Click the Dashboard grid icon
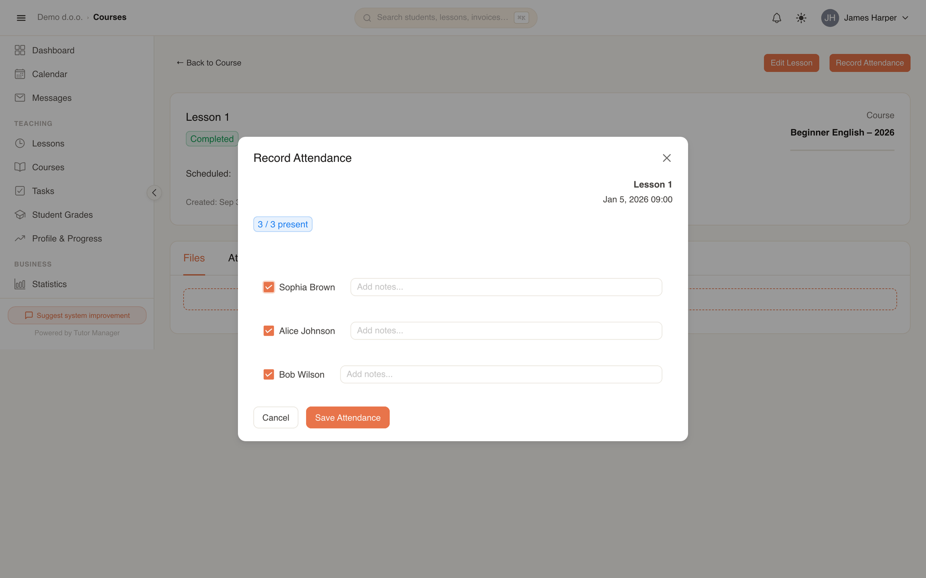 point(20,50)
